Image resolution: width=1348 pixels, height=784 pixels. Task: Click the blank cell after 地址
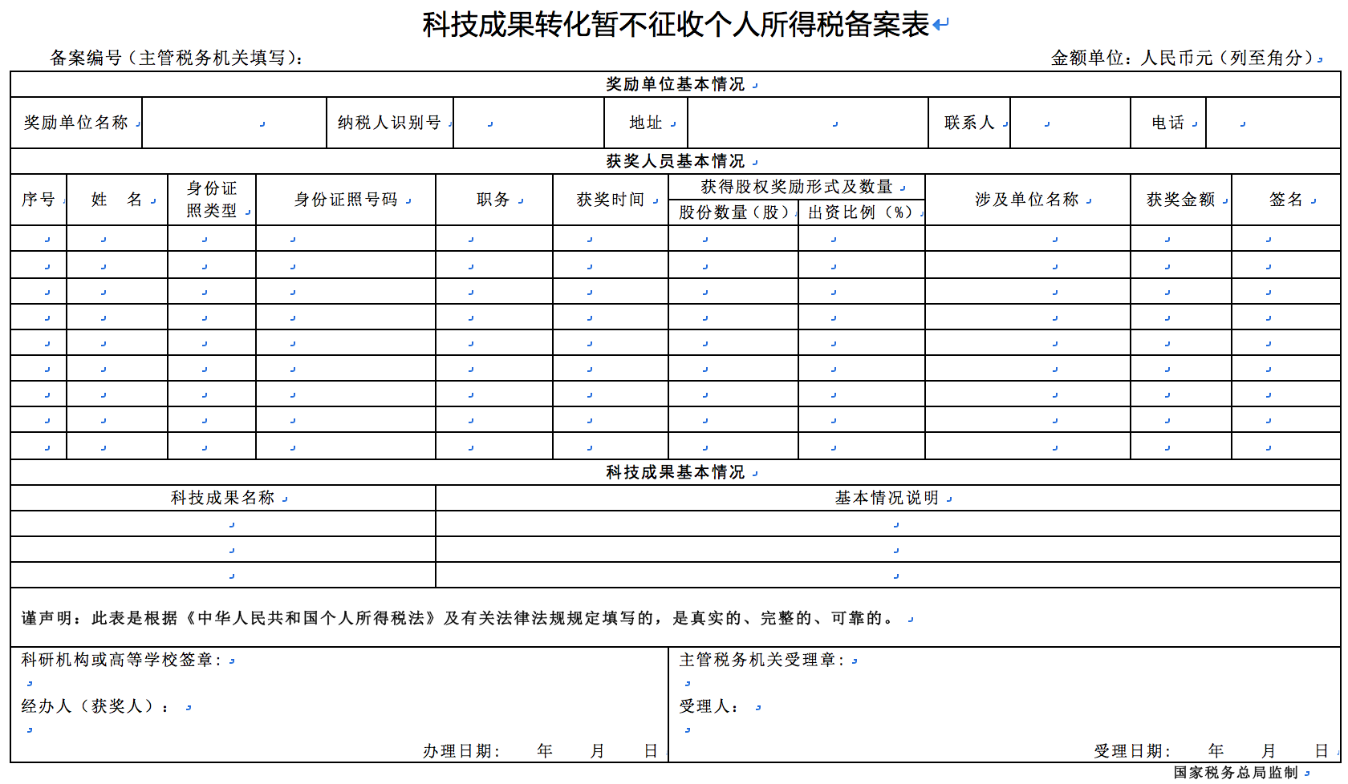808,123
